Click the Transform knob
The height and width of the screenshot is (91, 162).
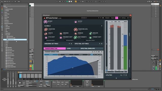point(46,30)
